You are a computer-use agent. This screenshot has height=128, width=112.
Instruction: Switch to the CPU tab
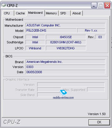click(8, 13)
